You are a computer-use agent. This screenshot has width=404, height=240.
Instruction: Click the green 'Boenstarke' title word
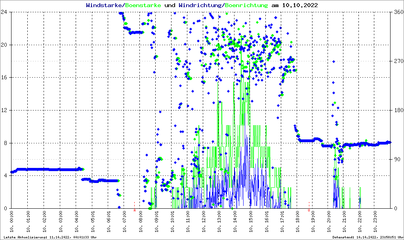[x=143, y=5]
